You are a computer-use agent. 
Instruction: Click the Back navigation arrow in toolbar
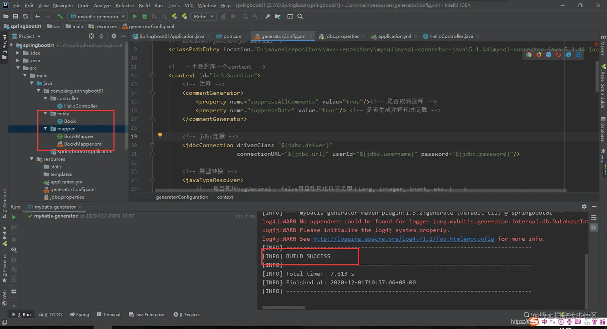[38, 16]
